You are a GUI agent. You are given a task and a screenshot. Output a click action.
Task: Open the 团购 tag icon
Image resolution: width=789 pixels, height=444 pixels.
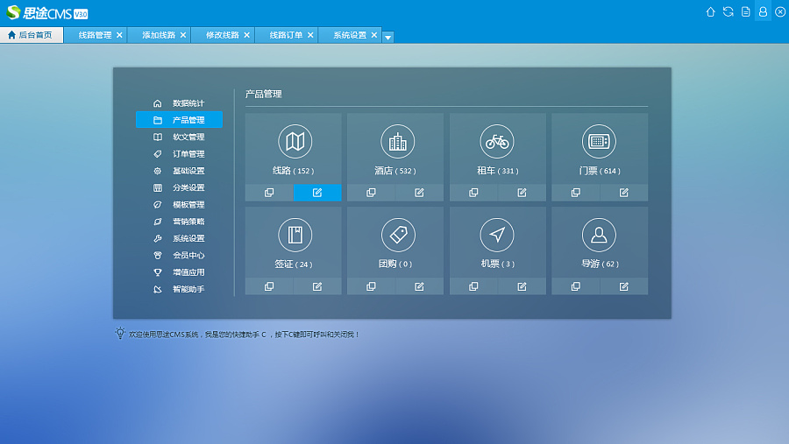pyautogui.click(x=397, y=235)
